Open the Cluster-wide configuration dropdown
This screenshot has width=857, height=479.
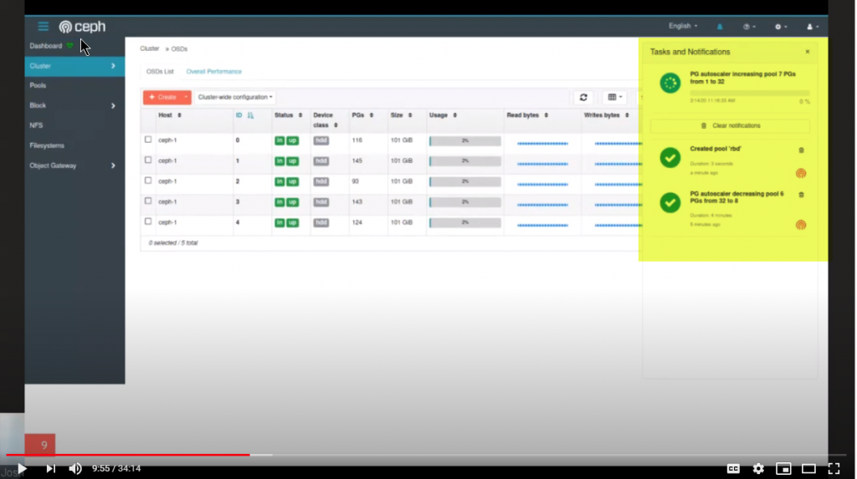235,98
